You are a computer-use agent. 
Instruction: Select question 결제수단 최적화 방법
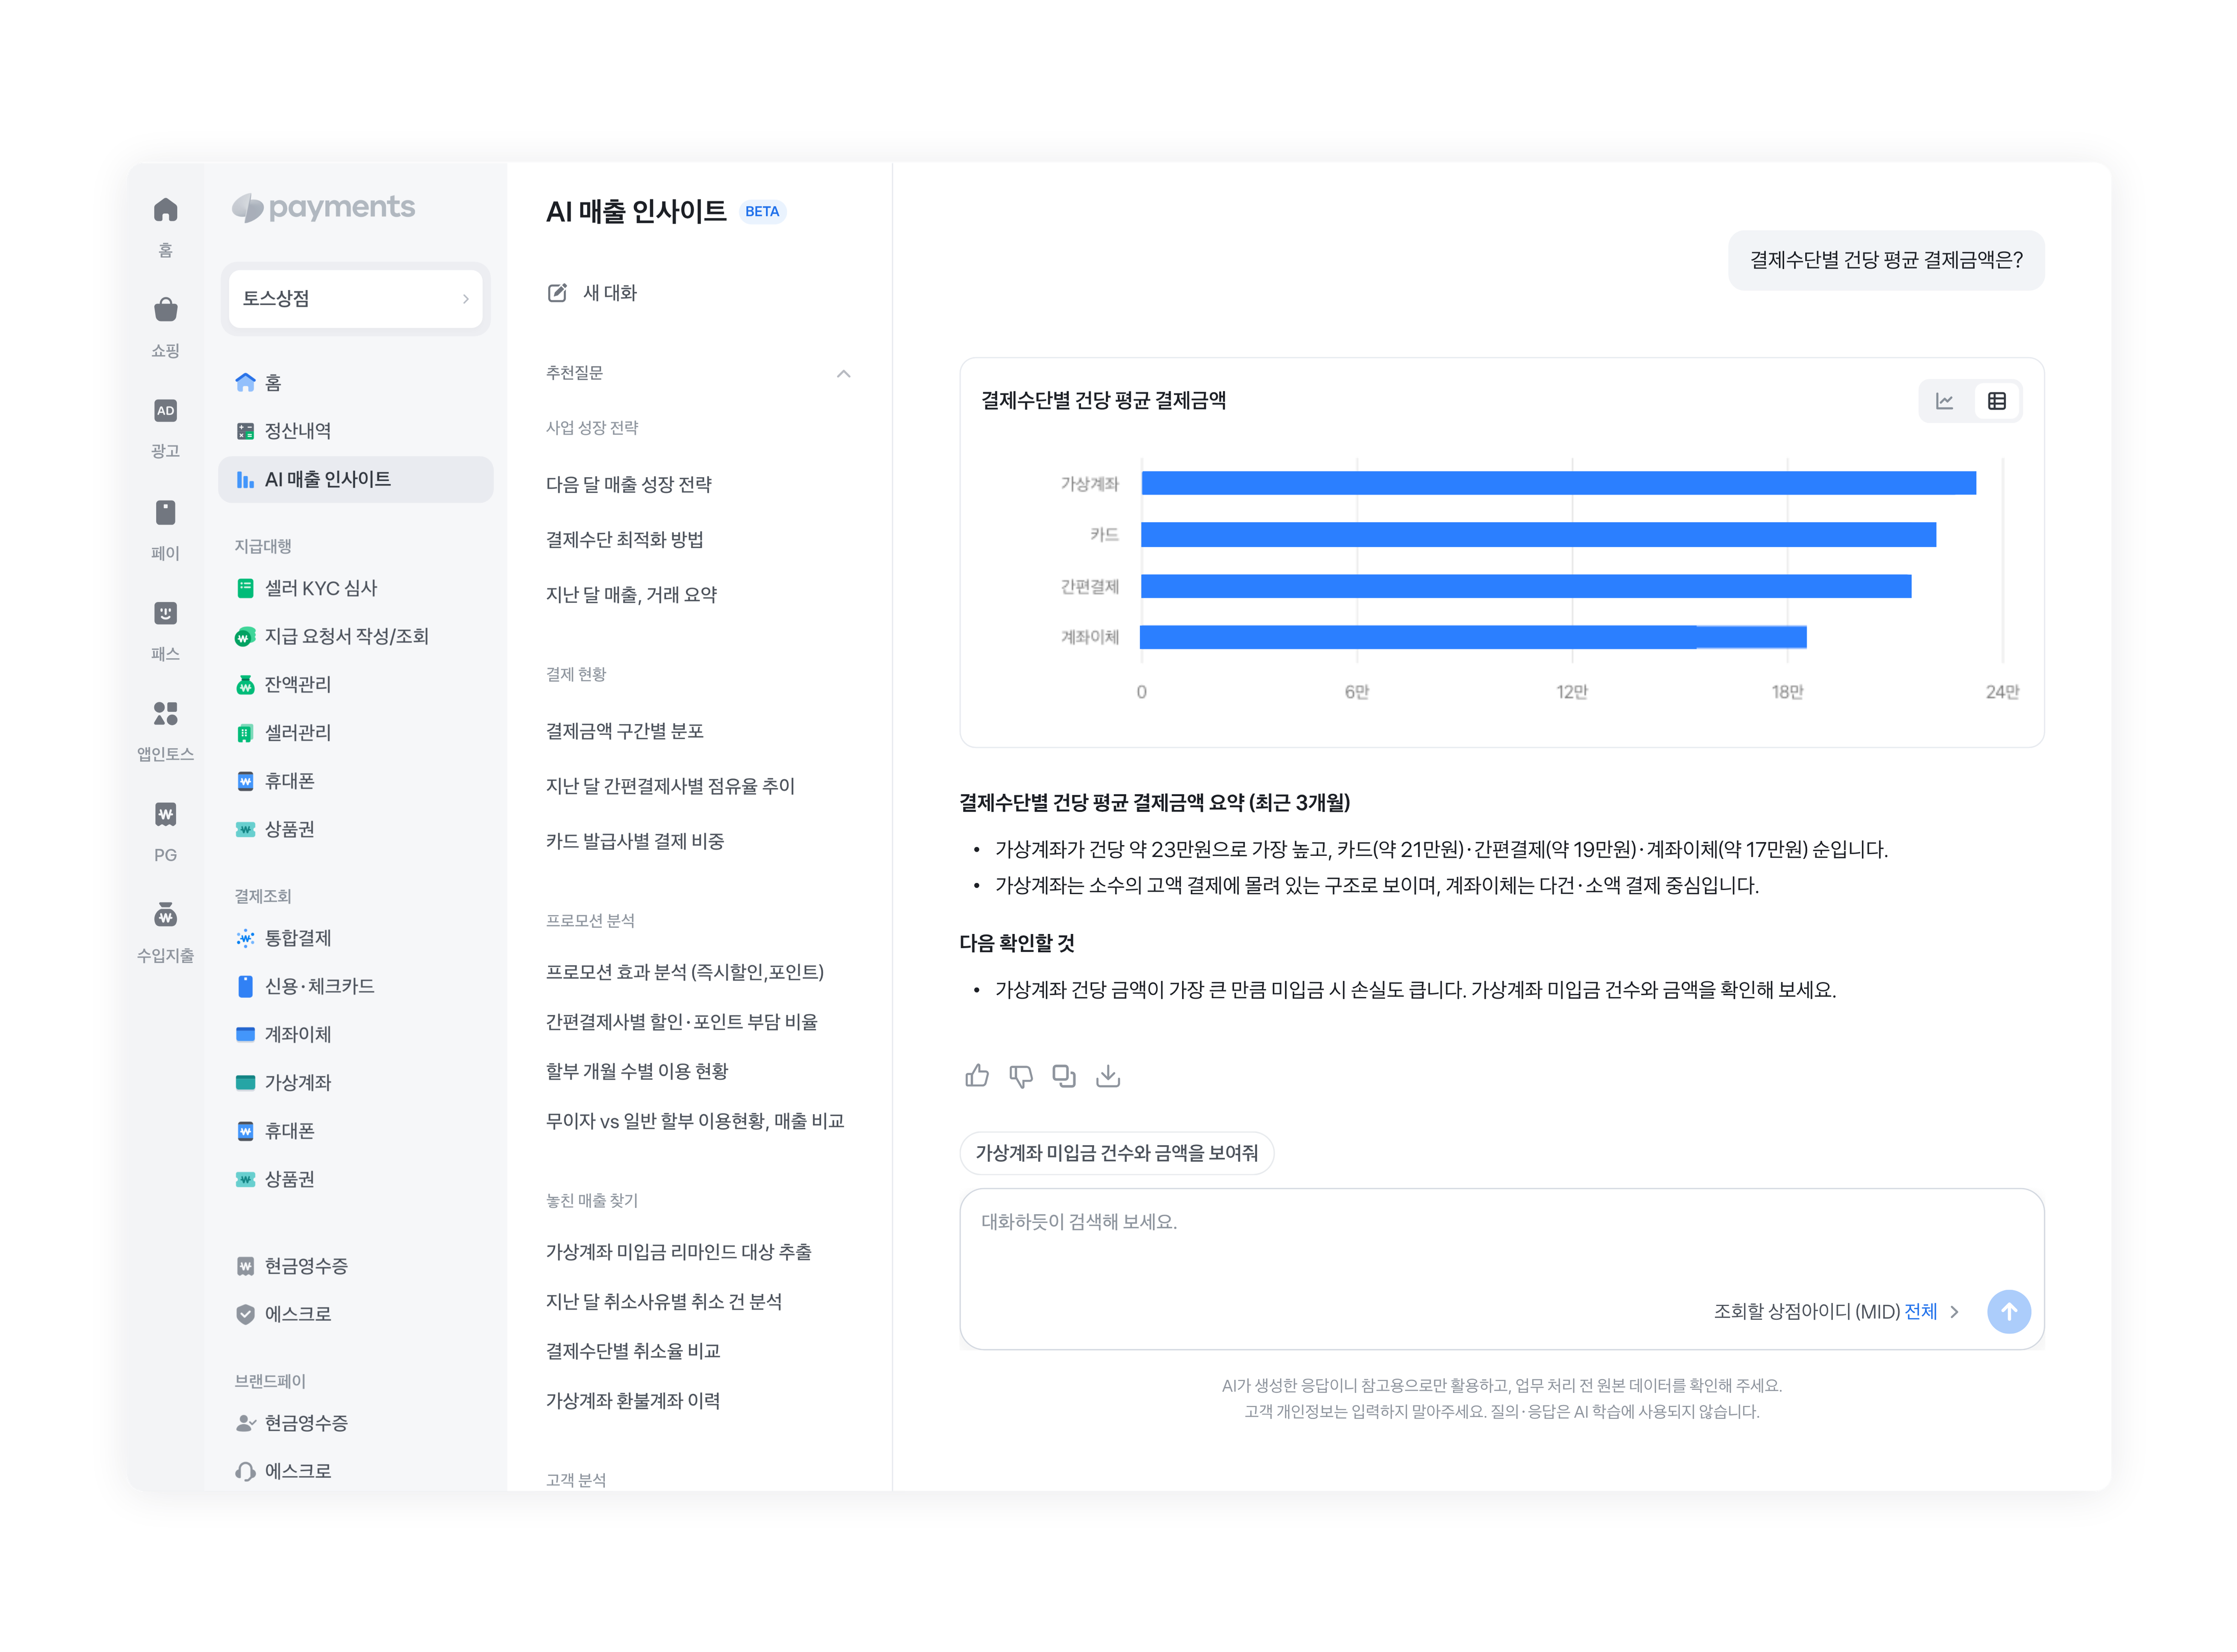[624, 539]
